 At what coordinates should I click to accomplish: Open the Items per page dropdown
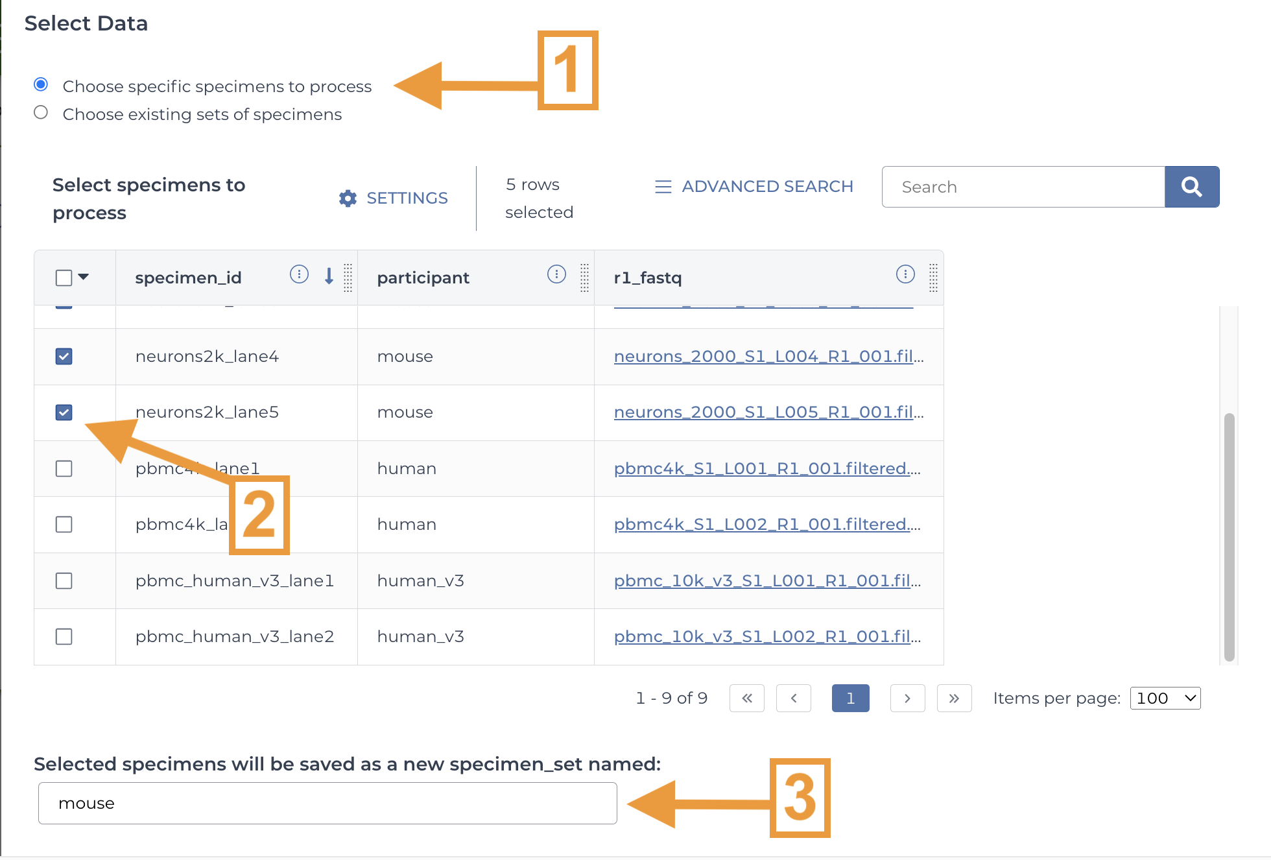click(x=1165, y=698)
